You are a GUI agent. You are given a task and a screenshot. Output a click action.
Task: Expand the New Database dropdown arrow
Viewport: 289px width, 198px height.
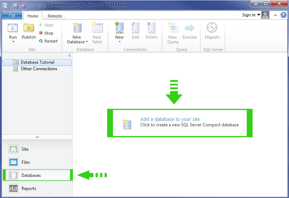coord(87,42)
